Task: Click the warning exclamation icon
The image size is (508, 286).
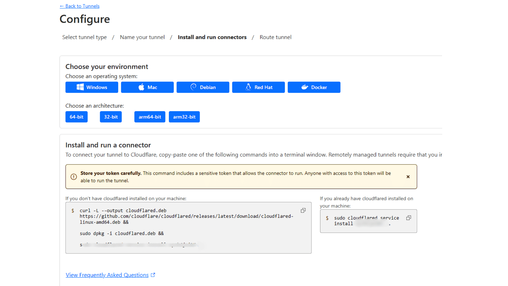Action: click(x=74, y=177)
